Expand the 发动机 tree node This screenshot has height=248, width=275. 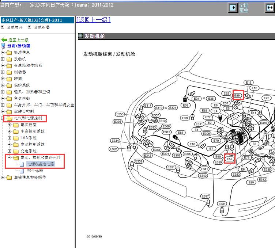(3, 59)
